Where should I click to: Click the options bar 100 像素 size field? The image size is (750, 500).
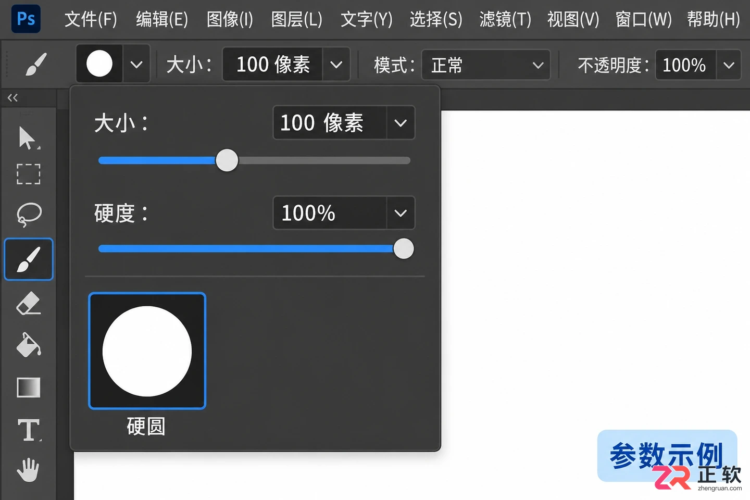click(x=273, y=65)
